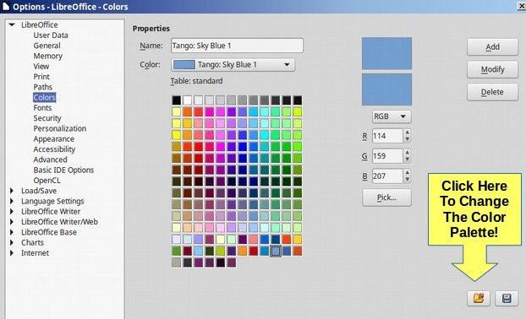
Task: Open the RGB color model dropdown
Action: pos(392,116)
